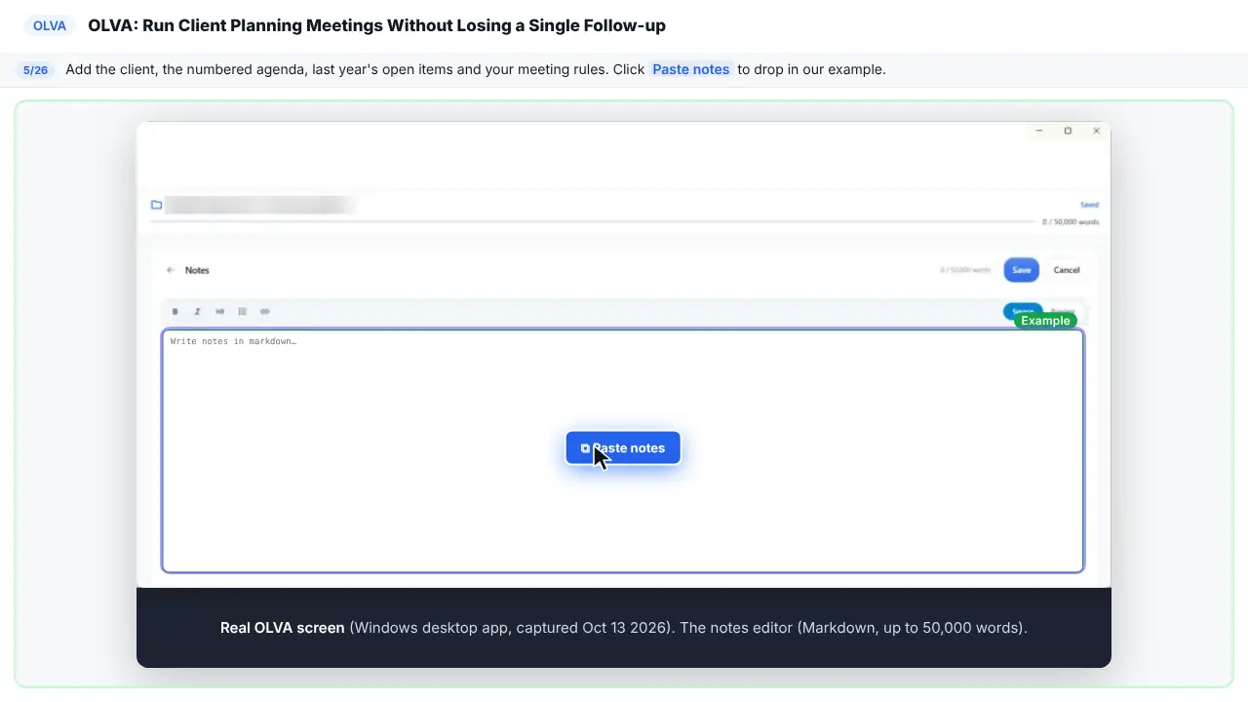Click the word count below the Saved status

point(1071,222)
